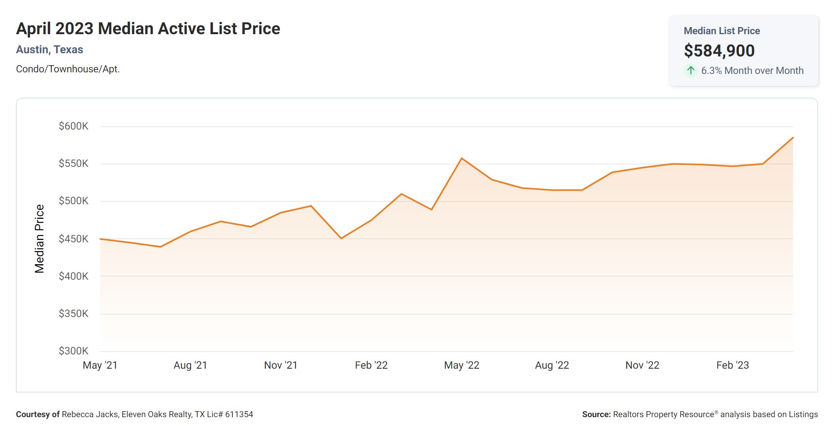Viewport: 834px width, 437px height.
Task: Click the 'May '22' x-axis label
Action: tap(462, 365)
